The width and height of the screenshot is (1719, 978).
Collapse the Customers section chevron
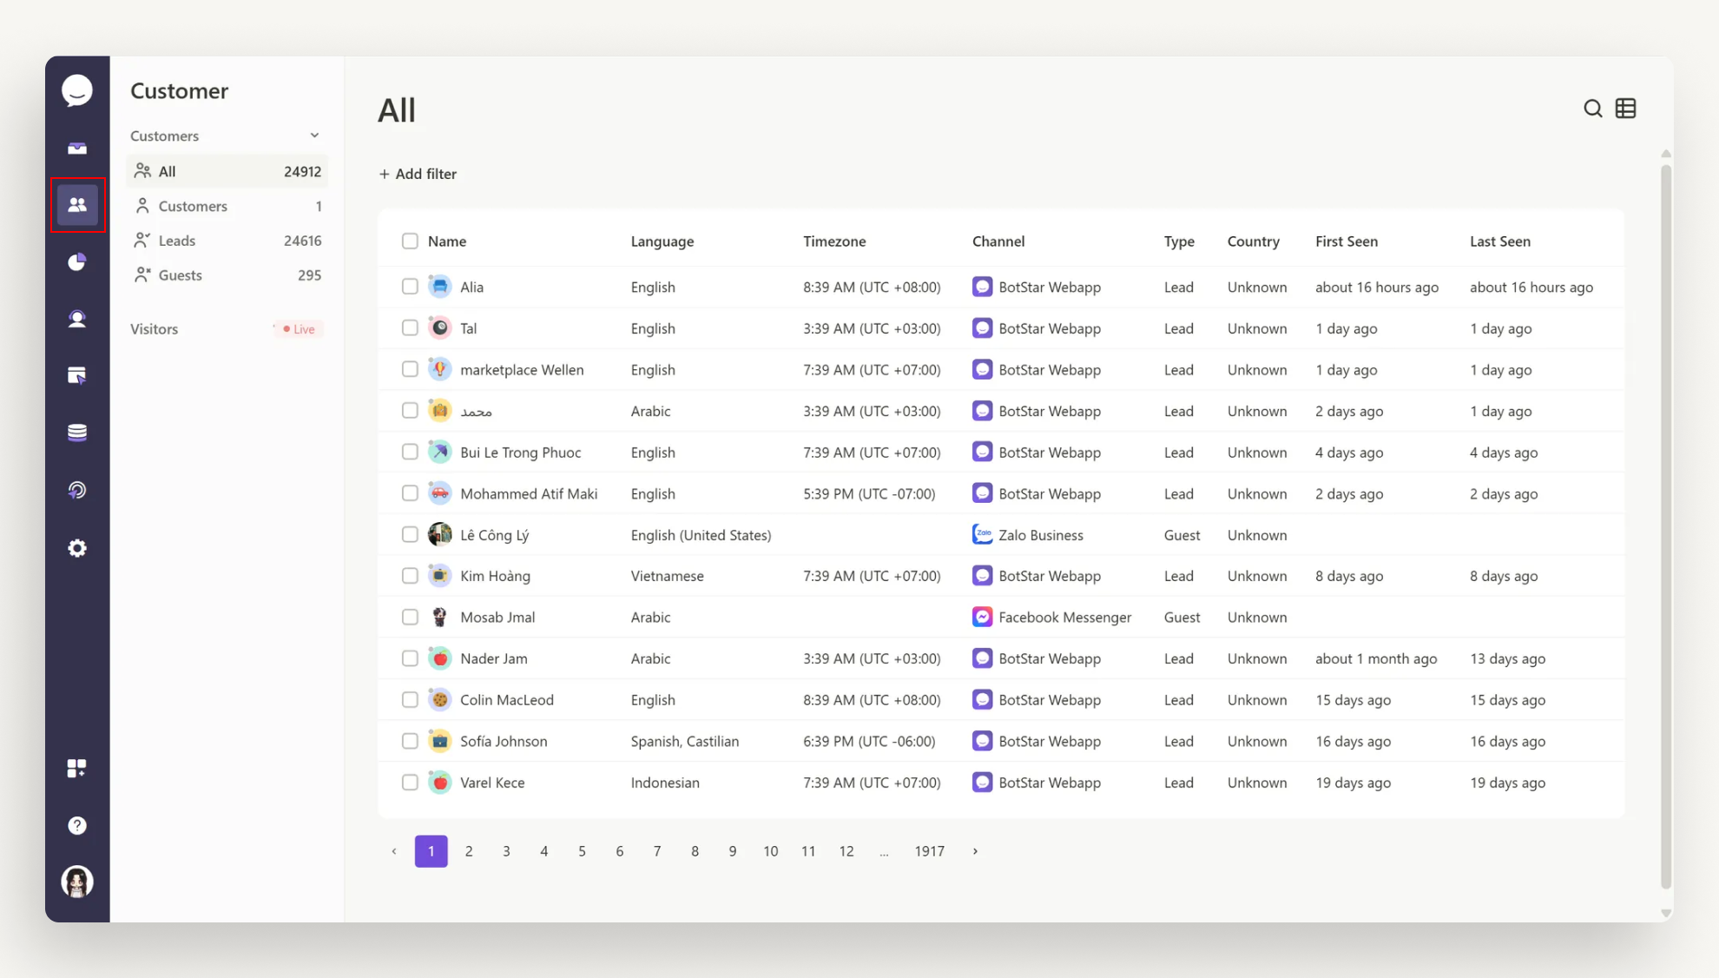click(x=314, y=135)
